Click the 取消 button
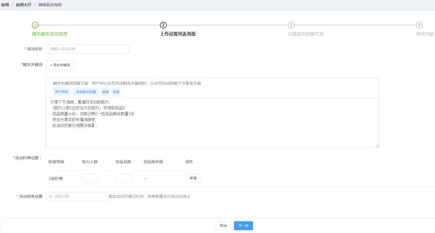 223,226
